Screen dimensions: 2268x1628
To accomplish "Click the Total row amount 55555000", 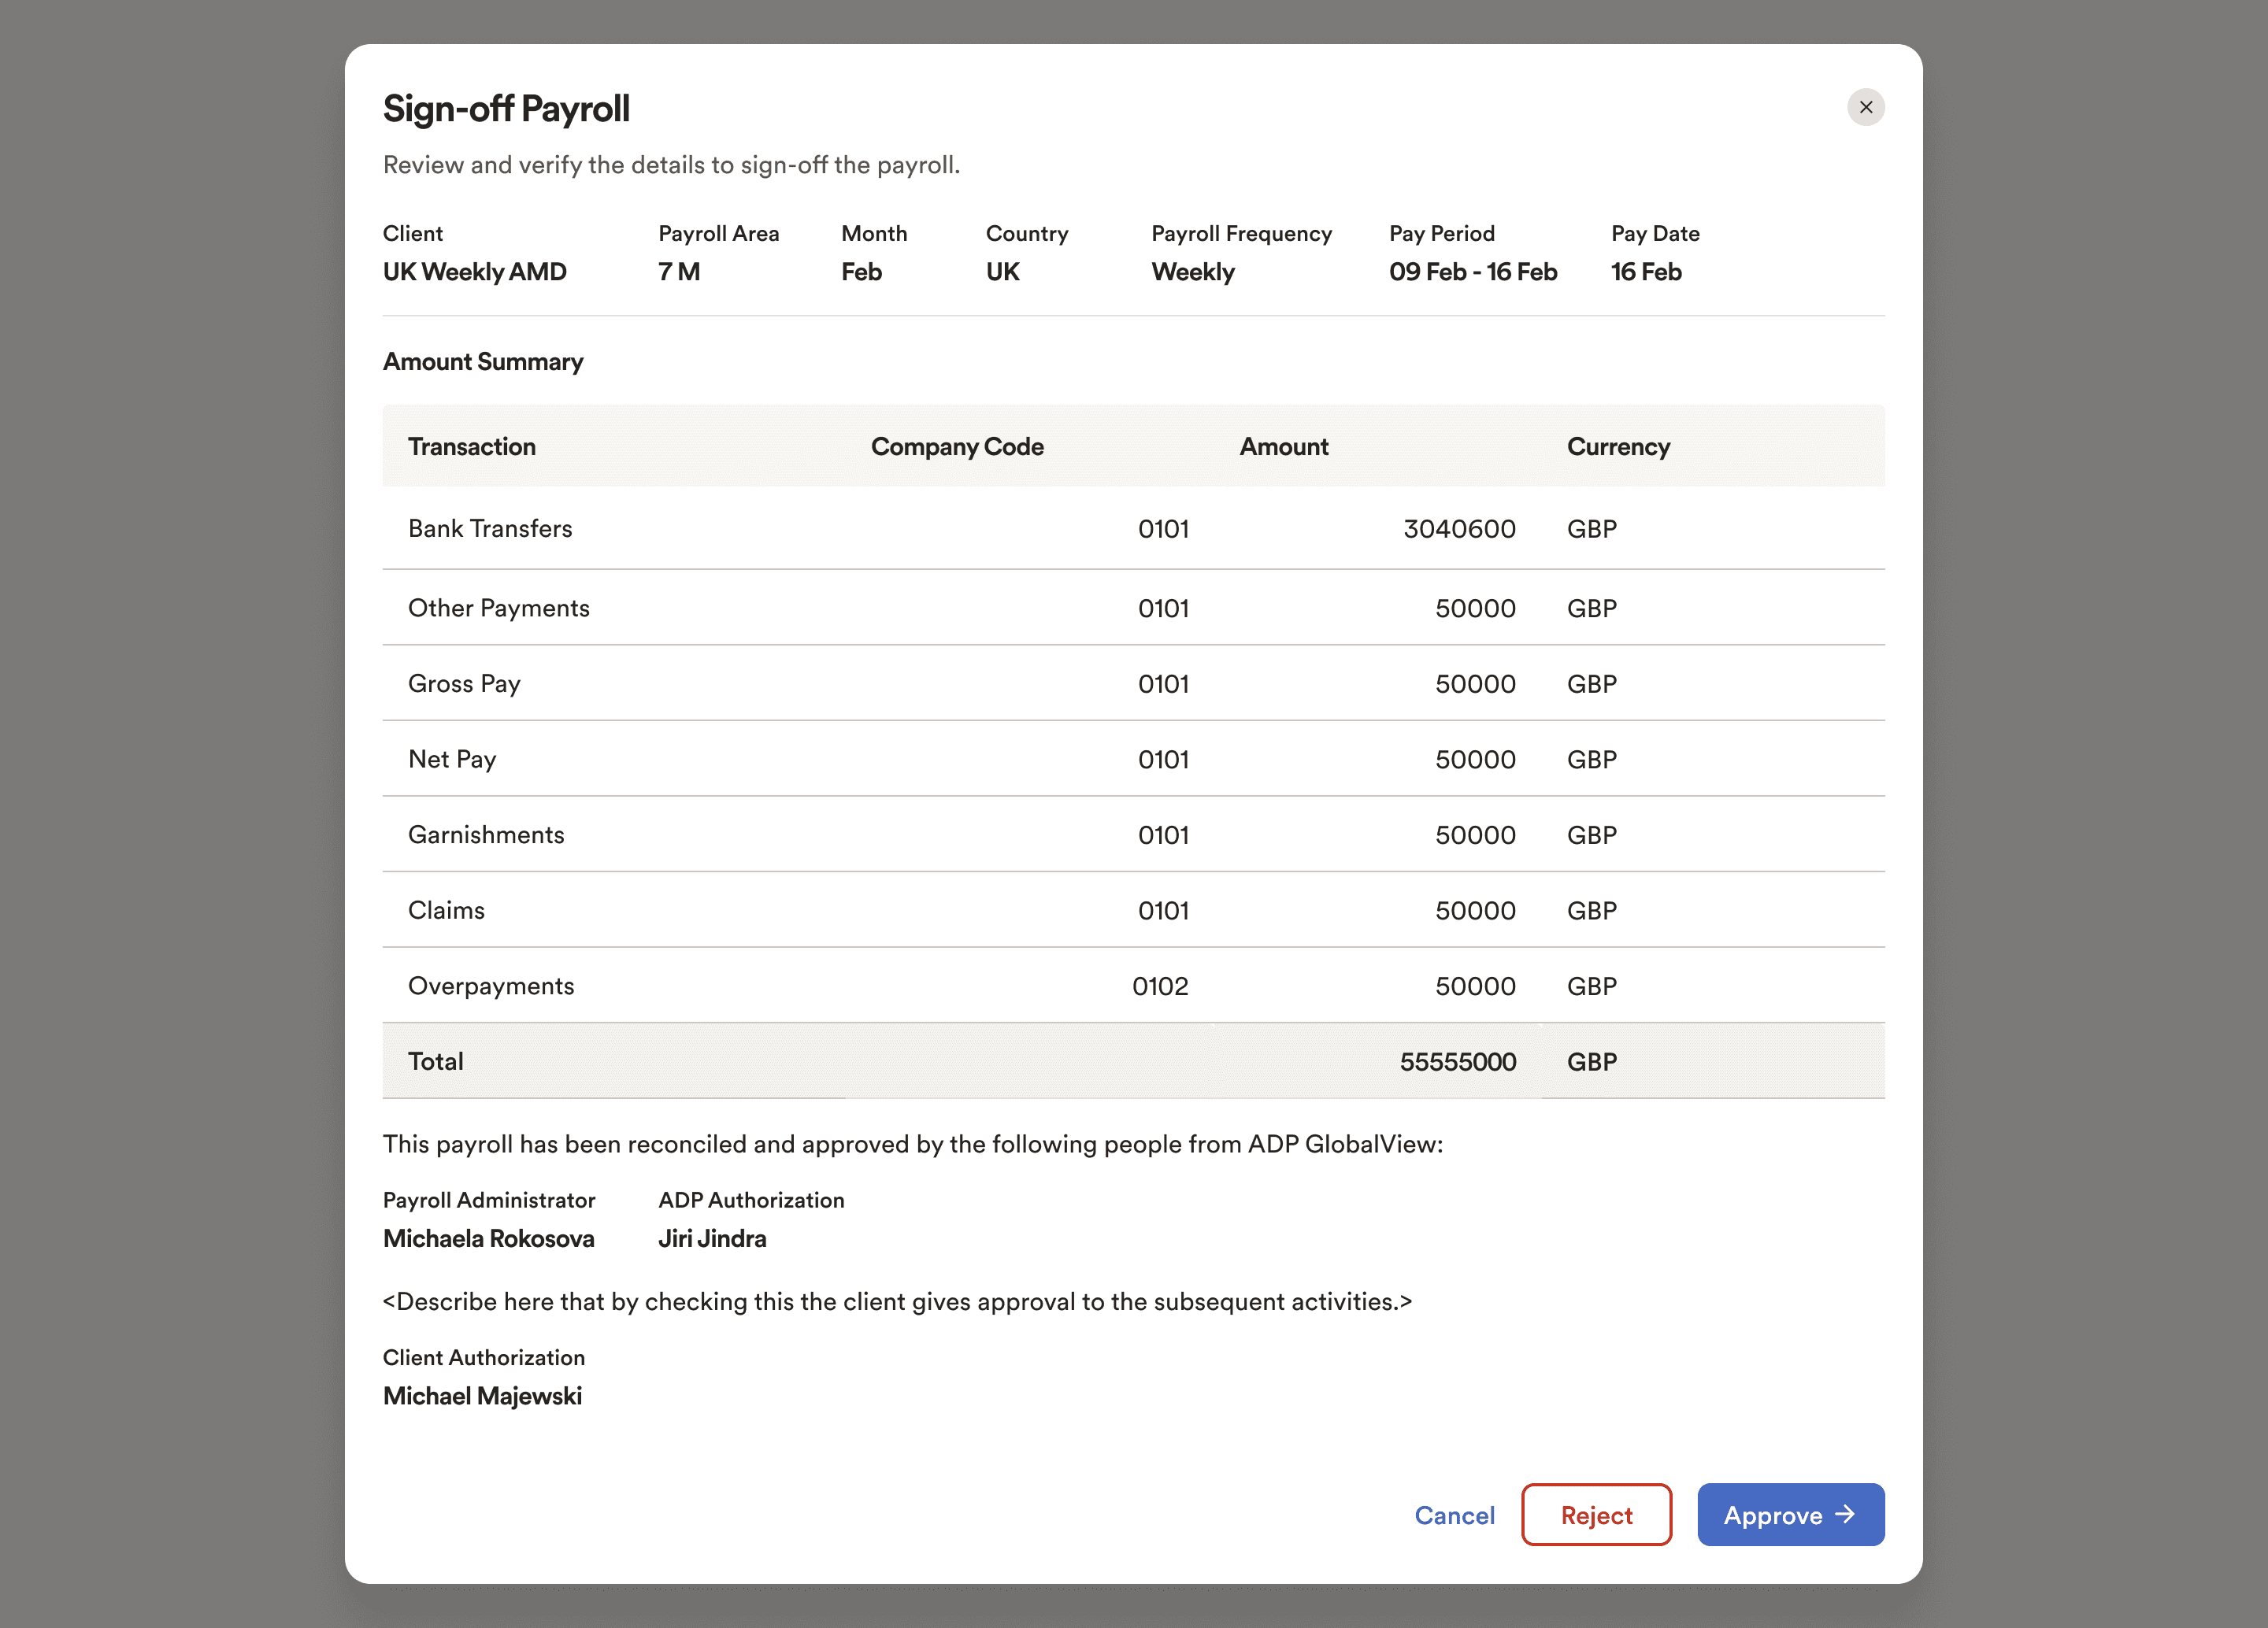I will [x=1457, y=1061].
